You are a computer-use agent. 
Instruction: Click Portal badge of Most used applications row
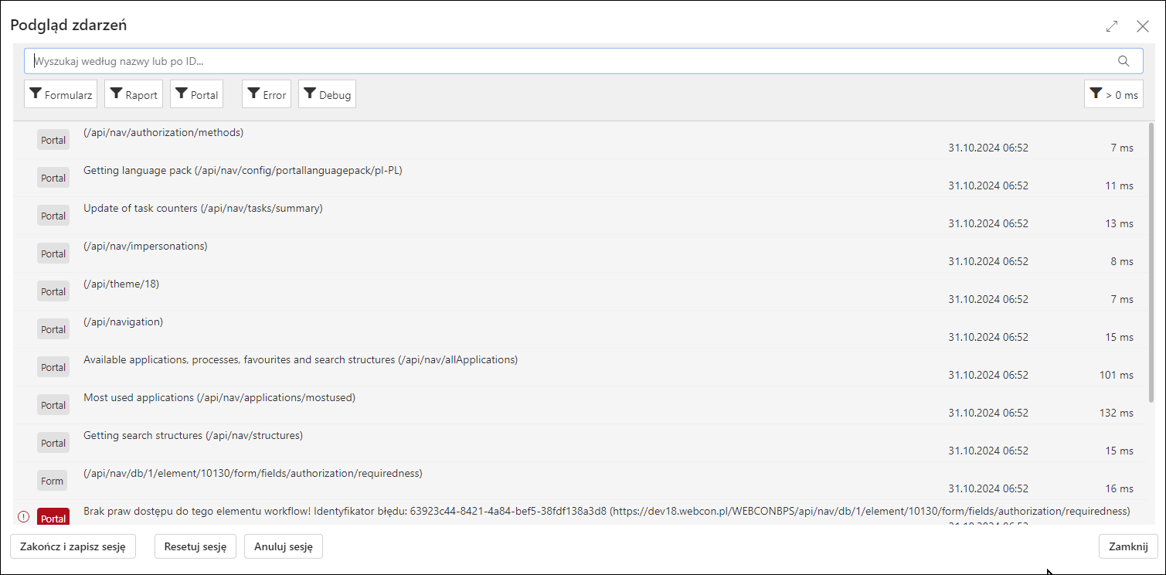pos(53,405)
